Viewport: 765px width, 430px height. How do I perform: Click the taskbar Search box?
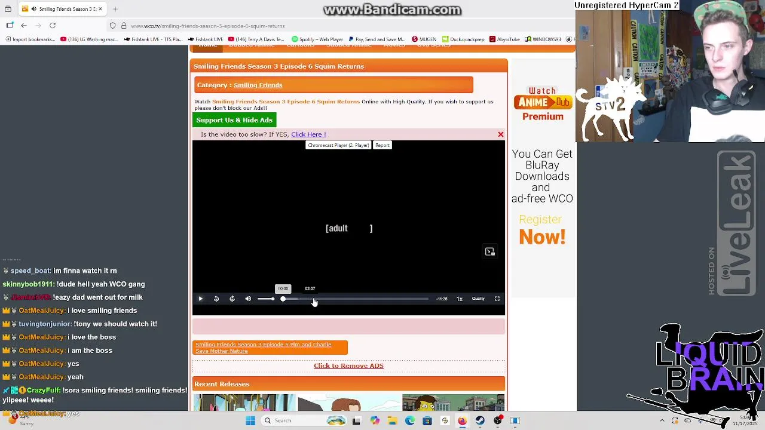(x=304, y=420)
